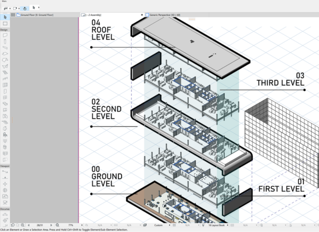
Task: Select the Stair tool
Action: pos(5,72)
